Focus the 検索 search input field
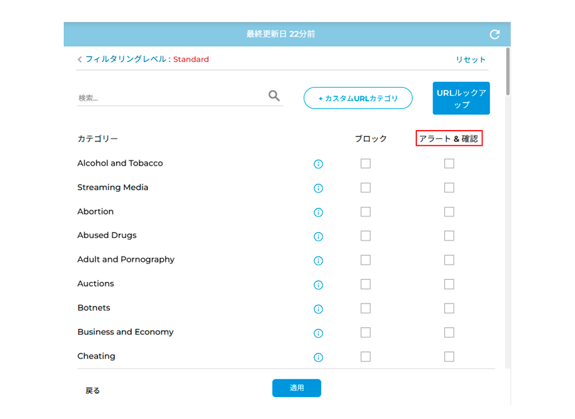The height and width of the screenshot is (419, 575). pos(172,98)
